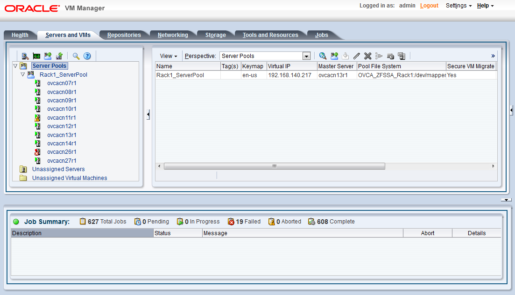Open the Perspective combo box arrow
Screen dimensions: 515x295
point(306,56)
